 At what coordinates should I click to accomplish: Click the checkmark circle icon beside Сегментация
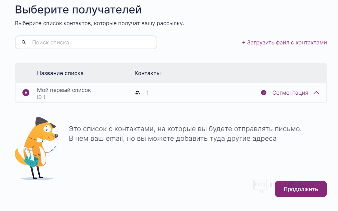coord(264,93)
